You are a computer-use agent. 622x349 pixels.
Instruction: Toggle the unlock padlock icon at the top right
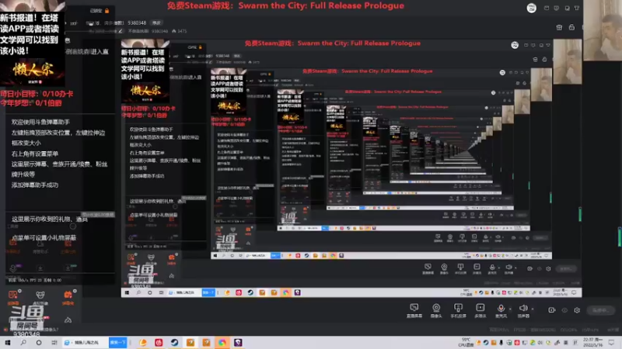click(571, 27)
